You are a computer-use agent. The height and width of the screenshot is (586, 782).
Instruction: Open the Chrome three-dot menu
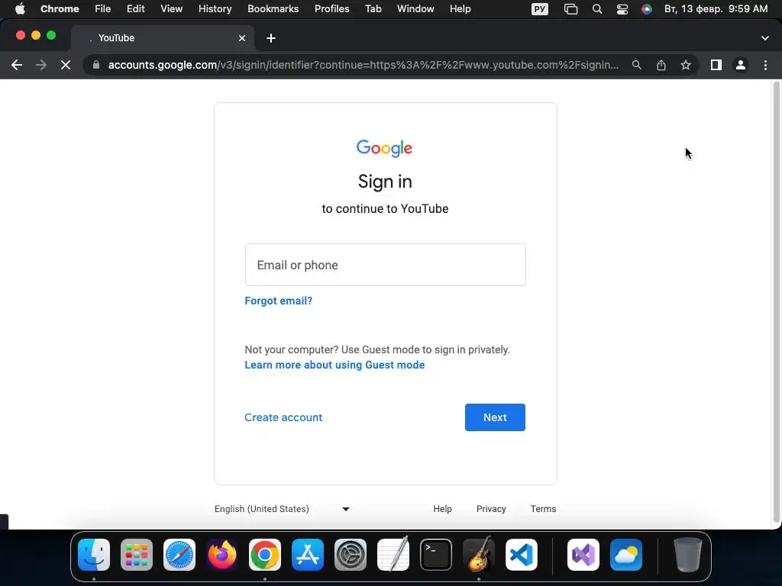pyautogui.click(x=765, y=65)
